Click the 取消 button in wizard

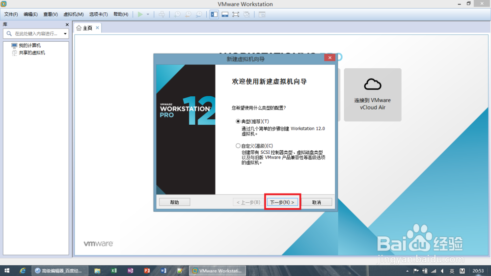[x=317, y=202]
